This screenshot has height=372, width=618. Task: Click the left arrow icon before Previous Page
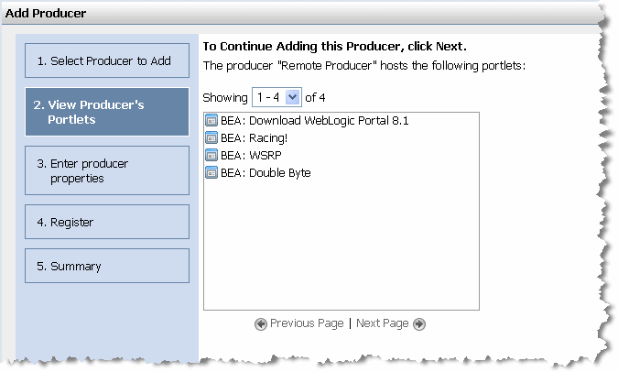[261, 323]
